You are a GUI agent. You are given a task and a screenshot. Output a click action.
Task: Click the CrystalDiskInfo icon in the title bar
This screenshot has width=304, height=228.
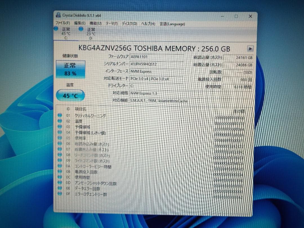58,15
